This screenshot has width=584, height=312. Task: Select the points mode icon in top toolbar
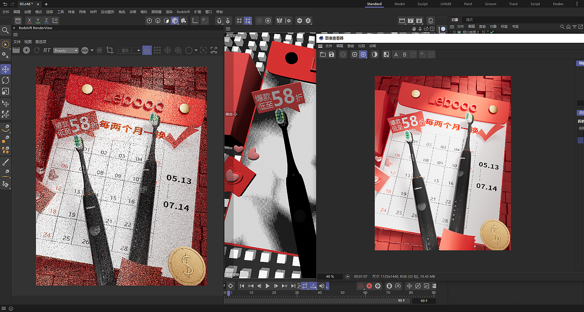click(x=149, y=20)
